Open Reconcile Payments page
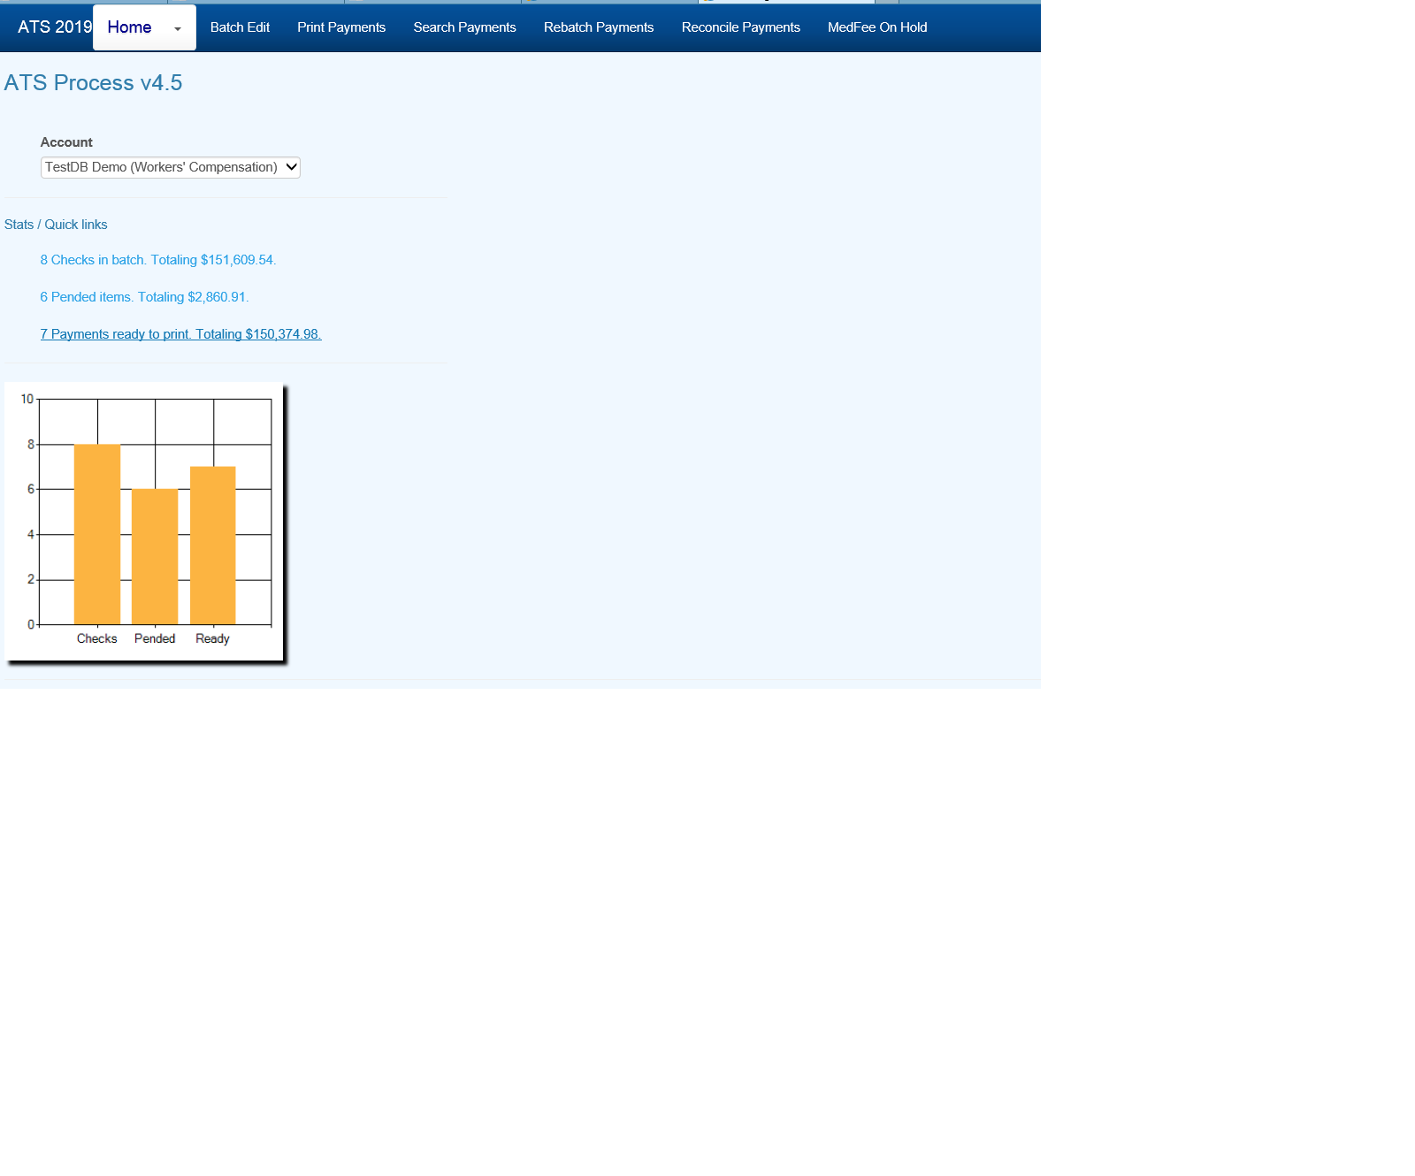Viewport: 1415px width, 1176px height. [740, 27]
